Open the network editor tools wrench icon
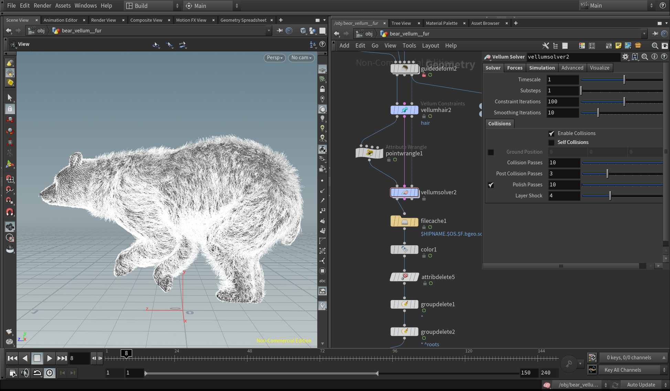Image resolution: width=670 pixels, height=391 pixels. tap(546, 45)
